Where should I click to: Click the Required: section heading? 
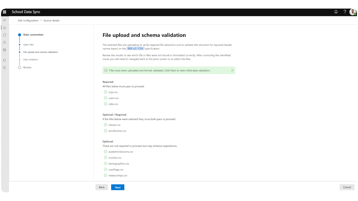click(108, 82)
